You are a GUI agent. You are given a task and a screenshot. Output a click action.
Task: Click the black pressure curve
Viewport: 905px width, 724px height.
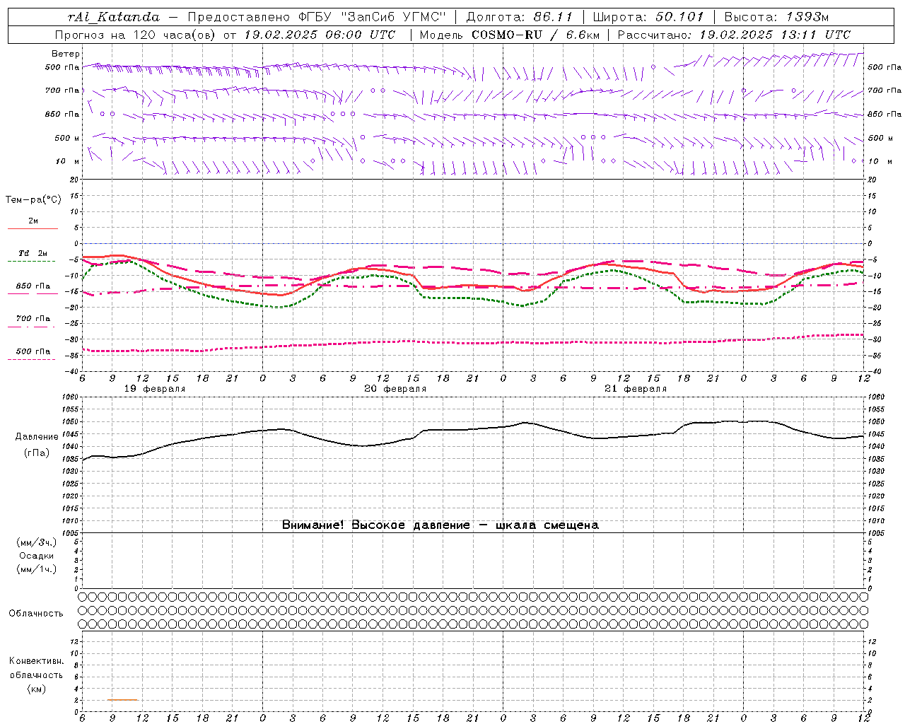pyautogui.click(x=452, y=429)
